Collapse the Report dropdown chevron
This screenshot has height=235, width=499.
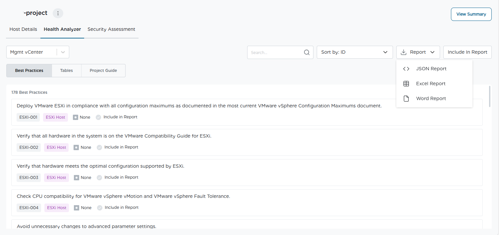click(432, 52)
